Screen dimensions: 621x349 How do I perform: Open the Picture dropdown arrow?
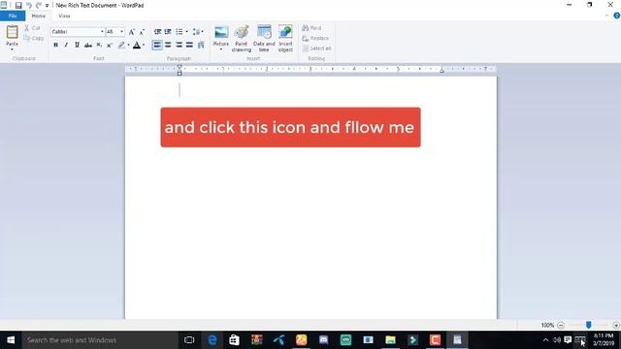pyautogui.click(x=221, y=49)
